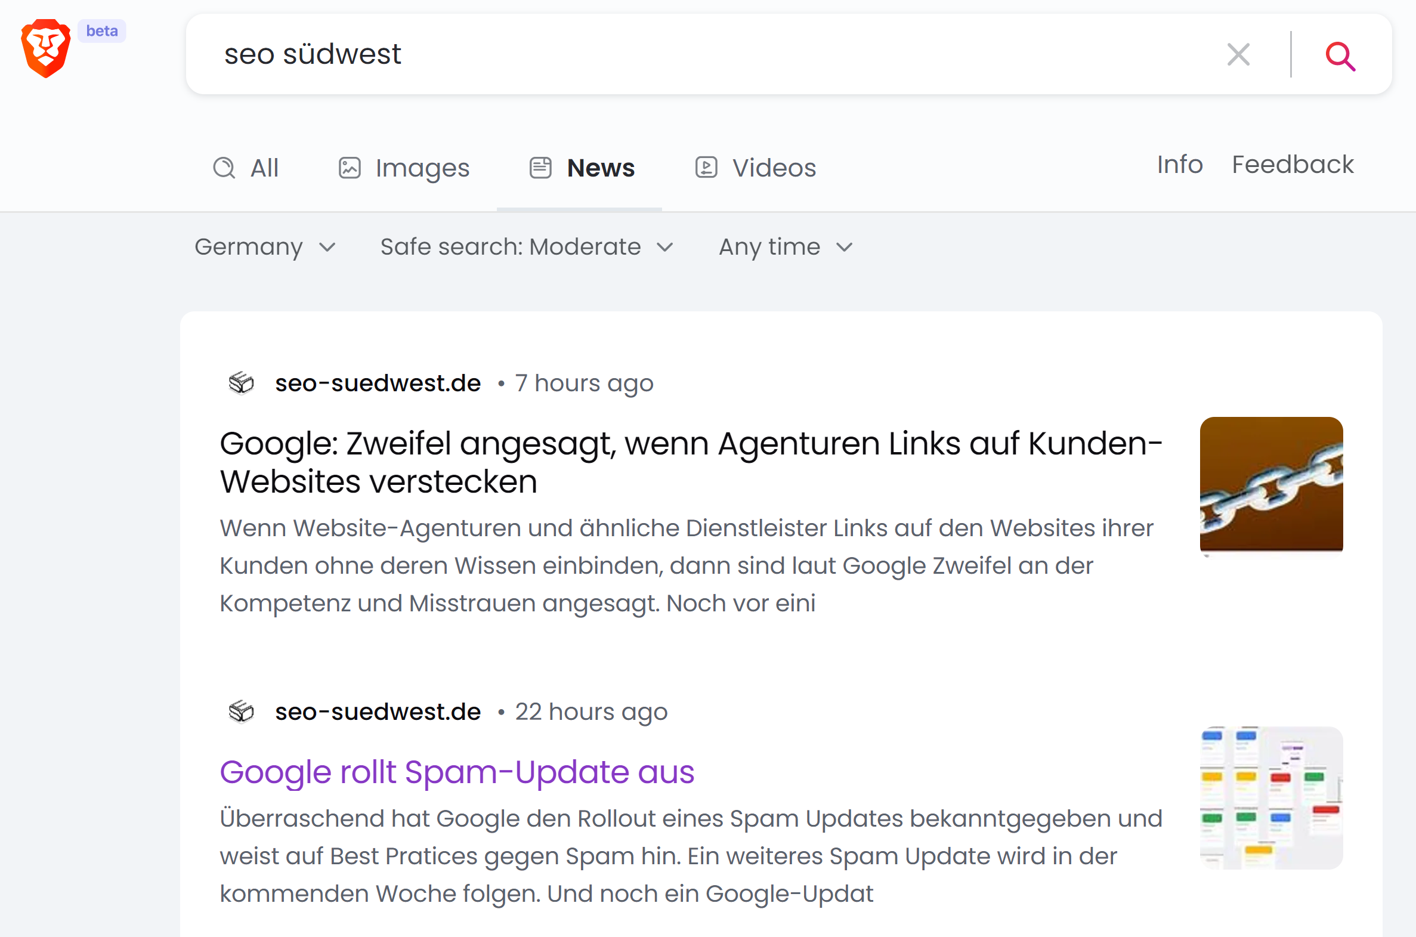The image size is (1416, 937).
Task: Open the article 'Google rollt Spam-Update aus'
Action: pos(456,771)
